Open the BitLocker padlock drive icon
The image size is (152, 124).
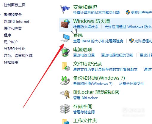pos(65,95)
